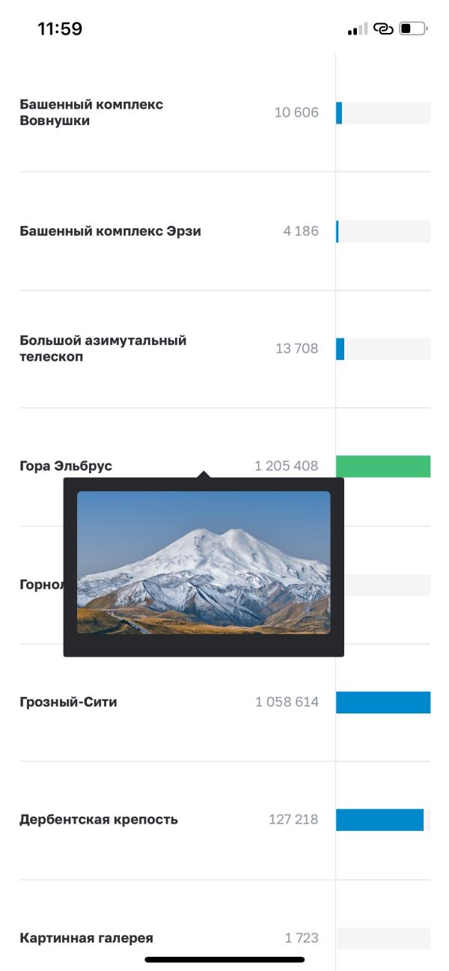Screen dimensions: 449x971
Task: Open the Elbrus mountain photo preview
Action: click(204, 562)
